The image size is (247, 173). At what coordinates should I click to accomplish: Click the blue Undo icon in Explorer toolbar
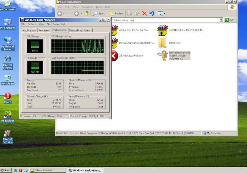152,13
